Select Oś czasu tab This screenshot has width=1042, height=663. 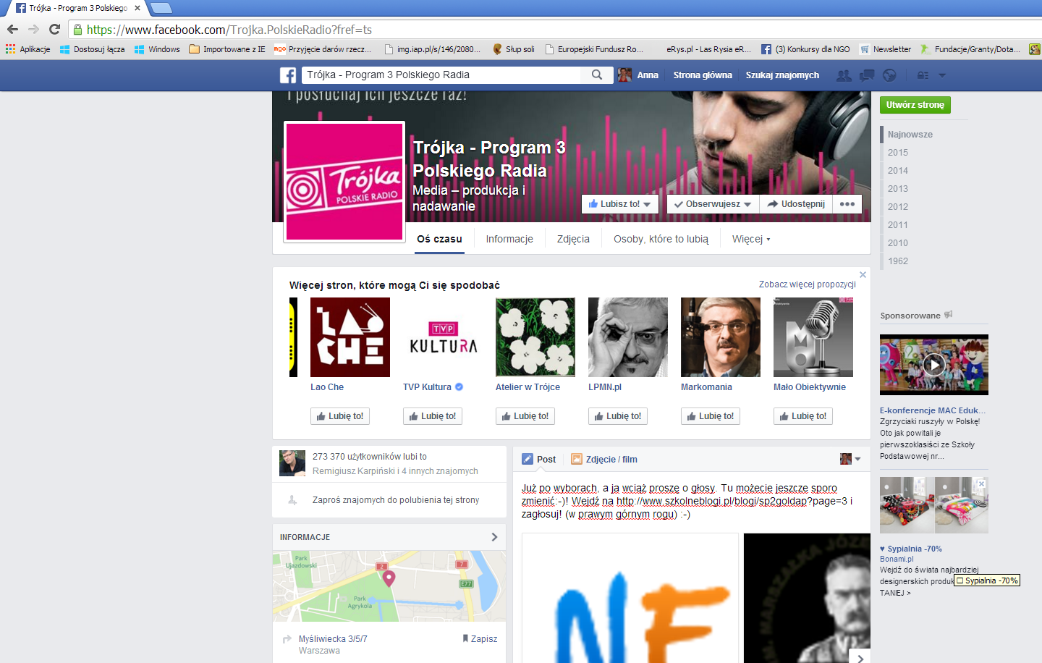tap(439, 239)
